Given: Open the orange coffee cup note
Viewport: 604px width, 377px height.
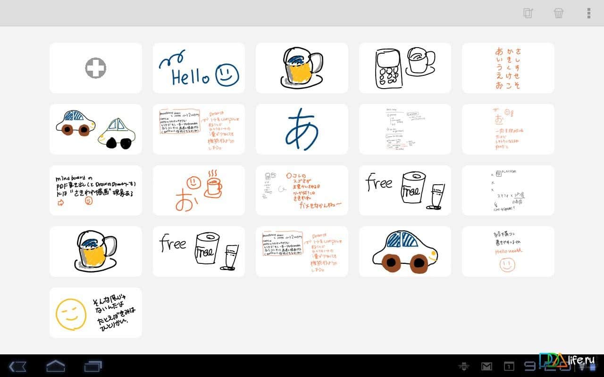Looking at the screenshot, I should tap(199, 190).
